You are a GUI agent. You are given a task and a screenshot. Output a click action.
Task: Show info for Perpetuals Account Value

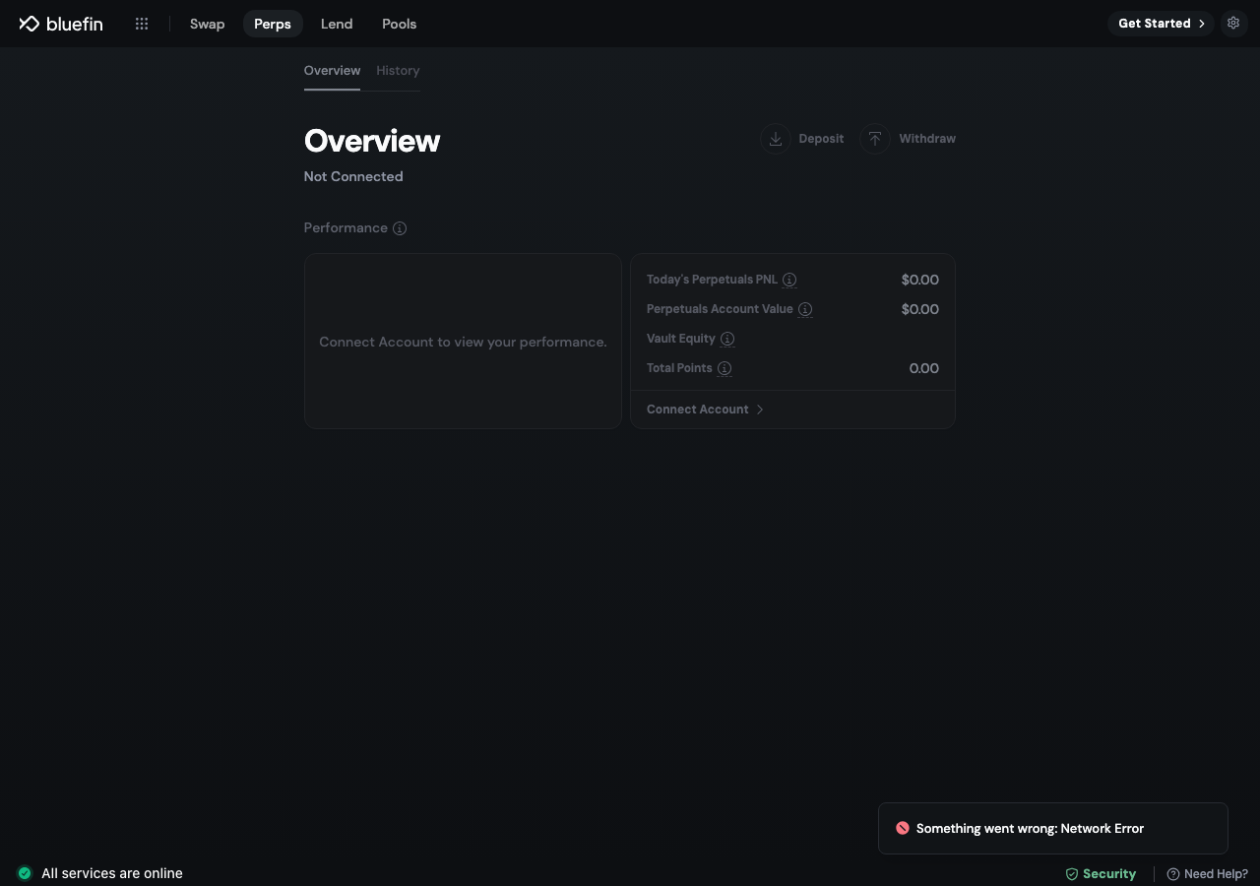coord(805,309)
